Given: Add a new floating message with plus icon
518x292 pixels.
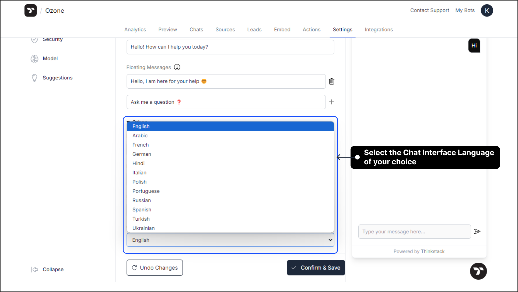Looking at the screenshot, I should (332, 102).
